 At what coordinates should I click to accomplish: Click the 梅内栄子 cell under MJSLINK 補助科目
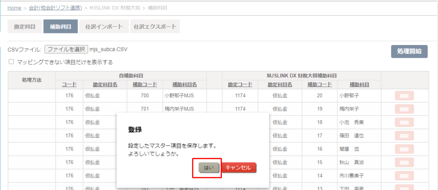359,109
